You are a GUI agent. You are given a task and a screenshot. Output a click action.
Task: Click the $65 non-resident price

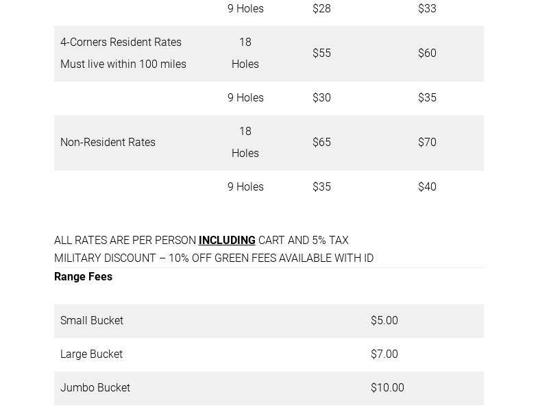click(x=321, y=143)
